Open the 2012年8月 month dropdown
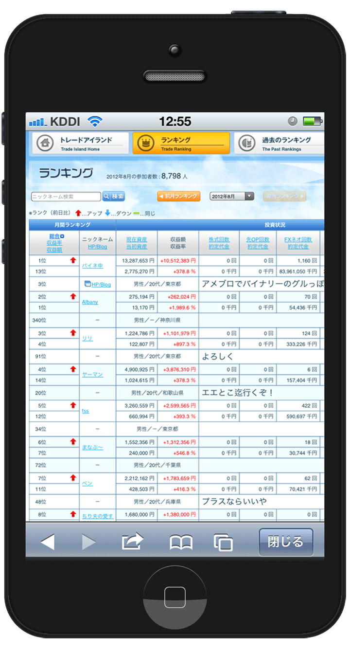This screenshot has height=652, width=350. pos(232,196)
